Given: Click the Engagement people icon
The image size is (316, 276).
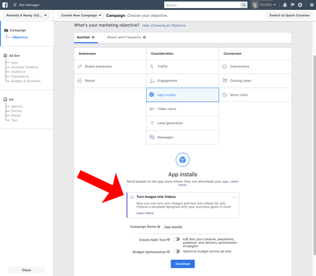Looking at the screenshot, I should click(x=152, y=81).
